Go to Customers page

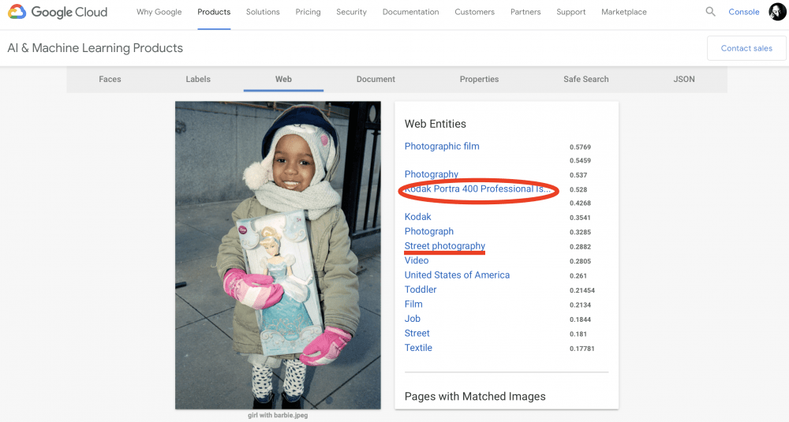pyautogui.click(x=474, y=12)
